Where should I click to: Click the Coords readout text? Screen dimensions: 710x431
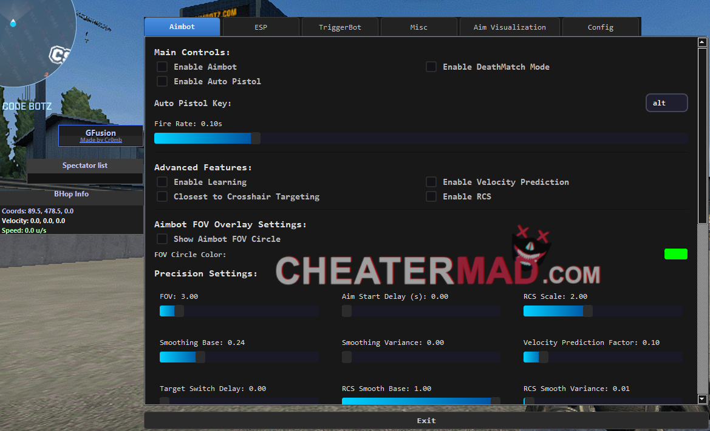(38, 211)
